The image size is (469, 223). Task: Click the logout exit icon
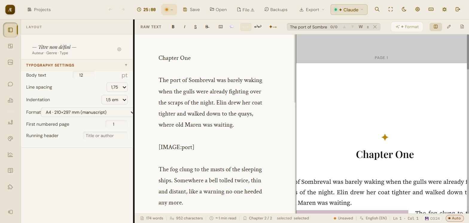click(458, 10)
